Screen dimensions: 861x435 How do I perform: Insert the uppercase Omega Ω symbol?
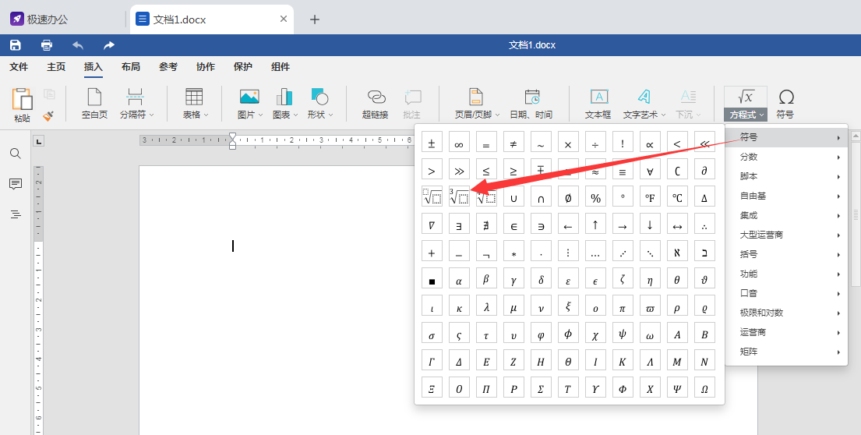coord(704,387)
